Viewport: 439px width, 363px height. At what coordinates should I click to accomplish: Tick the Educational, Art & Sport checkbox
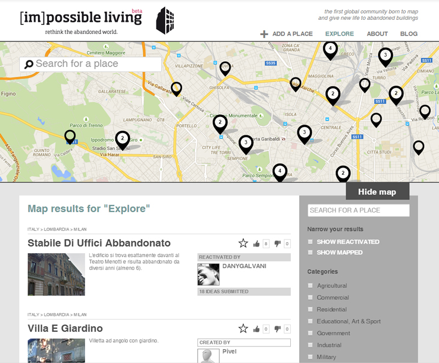click(310, 321)
